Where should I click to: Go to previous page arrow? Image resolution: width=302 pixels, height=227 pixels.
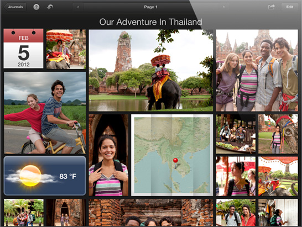pos(78,7)
